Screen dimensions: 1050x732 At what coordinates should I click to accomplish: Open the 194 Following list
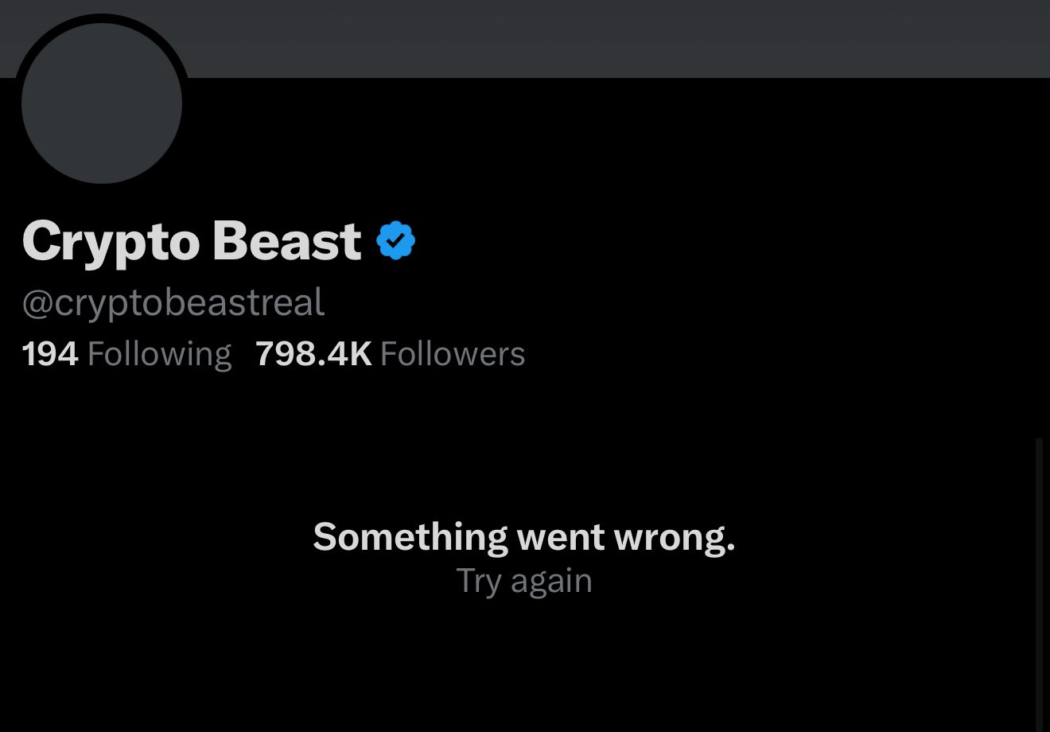point(127,354)
